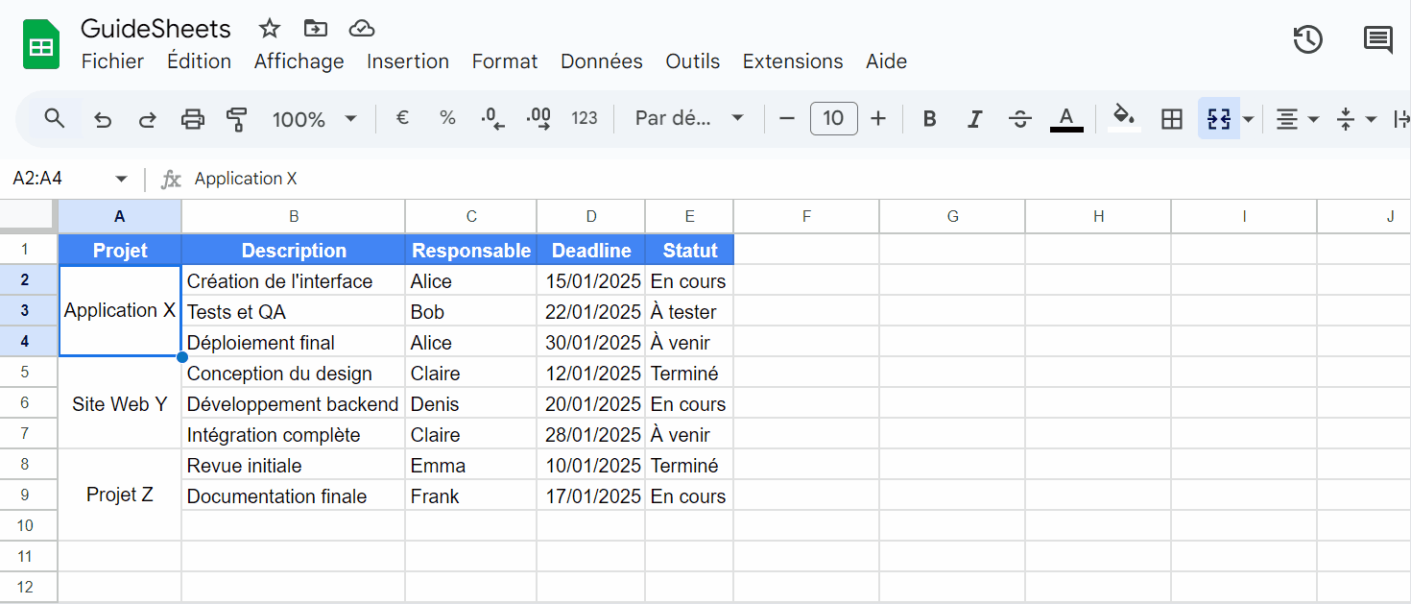Select the date cell 22/01/2025

click(591, 312)
